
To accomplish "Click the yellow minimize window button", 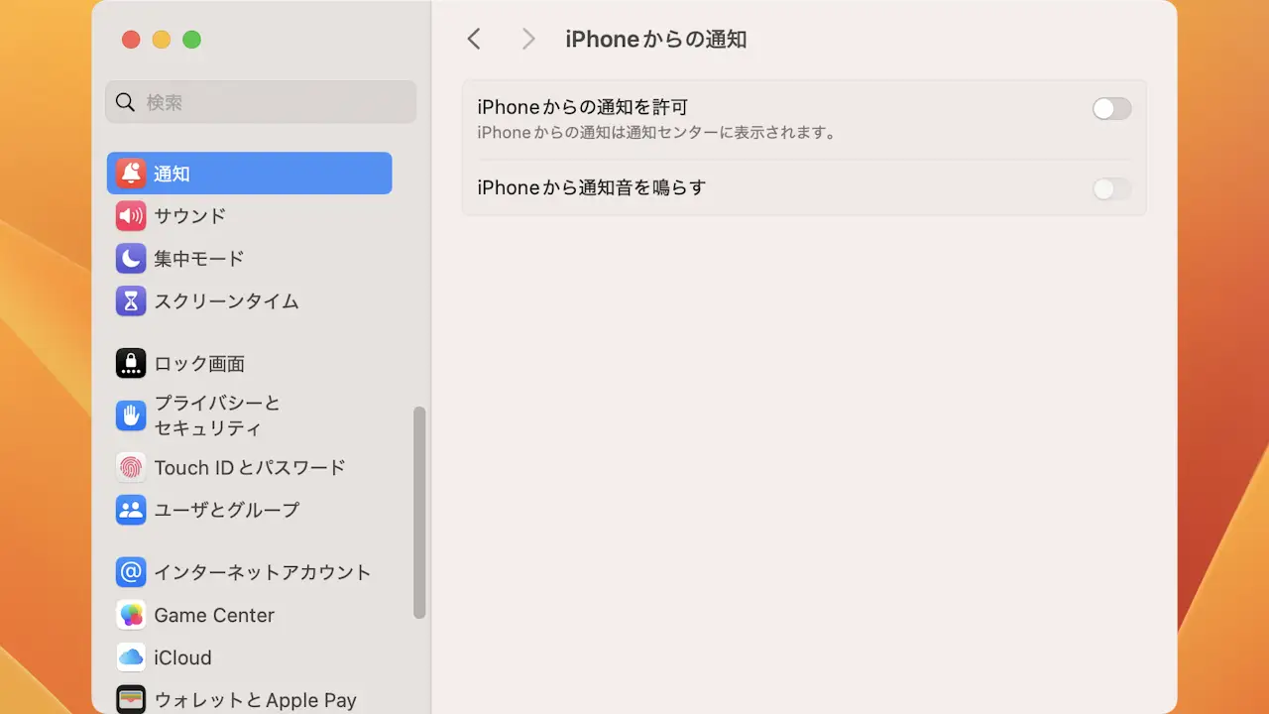I will click(x=162, y=40).
